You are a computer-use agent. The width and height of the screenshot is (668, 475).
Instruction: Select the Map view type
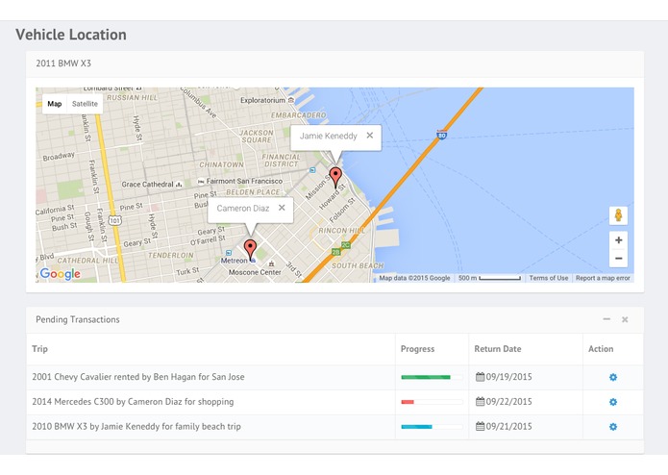point(55,104)
